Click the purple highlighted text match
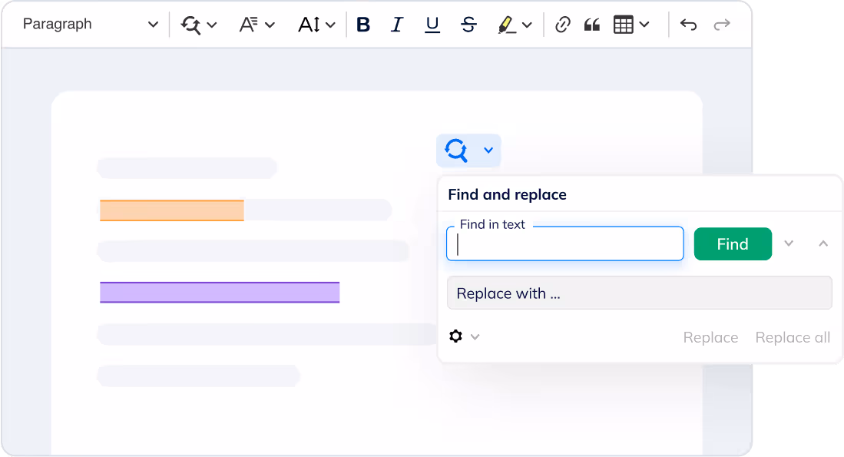The image size is (844, 457). [x=220, y=293]
